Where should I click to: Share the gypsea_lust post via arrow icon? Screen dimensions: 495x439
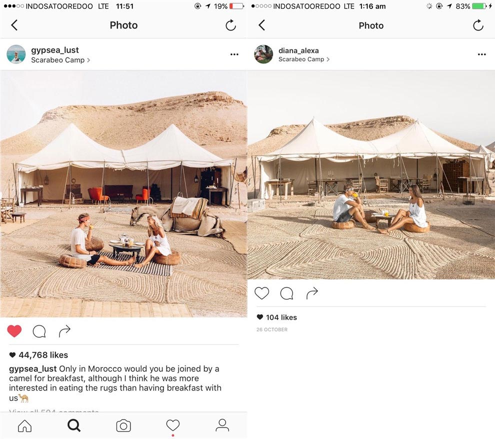click(64, 331)
